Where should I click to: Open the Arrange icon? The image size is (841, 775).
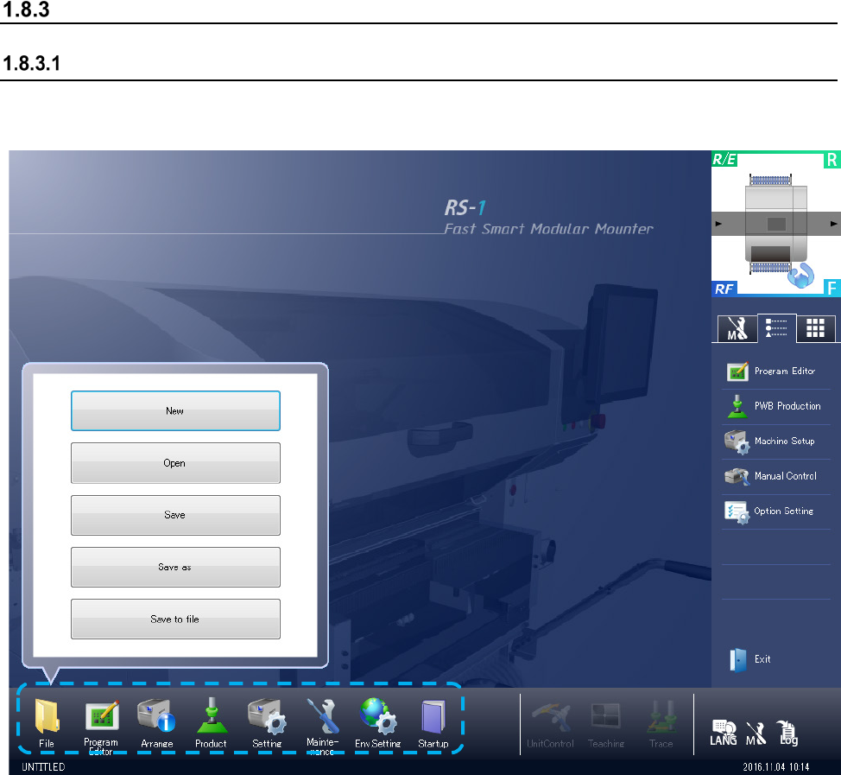click(x=156, y=715)
